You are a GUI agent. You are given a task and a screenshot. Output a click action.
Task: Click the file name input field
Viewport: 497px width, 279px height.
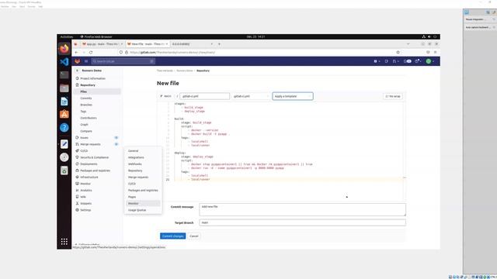[x=204, y=96]
